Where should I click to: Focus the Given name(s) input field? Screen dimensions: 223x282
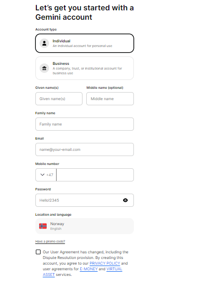(59, 99)
